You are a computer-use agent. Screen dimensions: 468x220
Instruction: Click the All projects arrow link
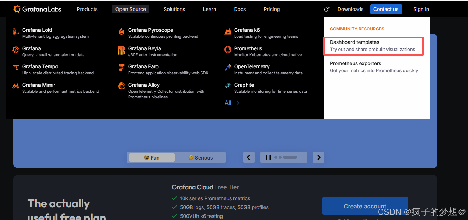232,103
